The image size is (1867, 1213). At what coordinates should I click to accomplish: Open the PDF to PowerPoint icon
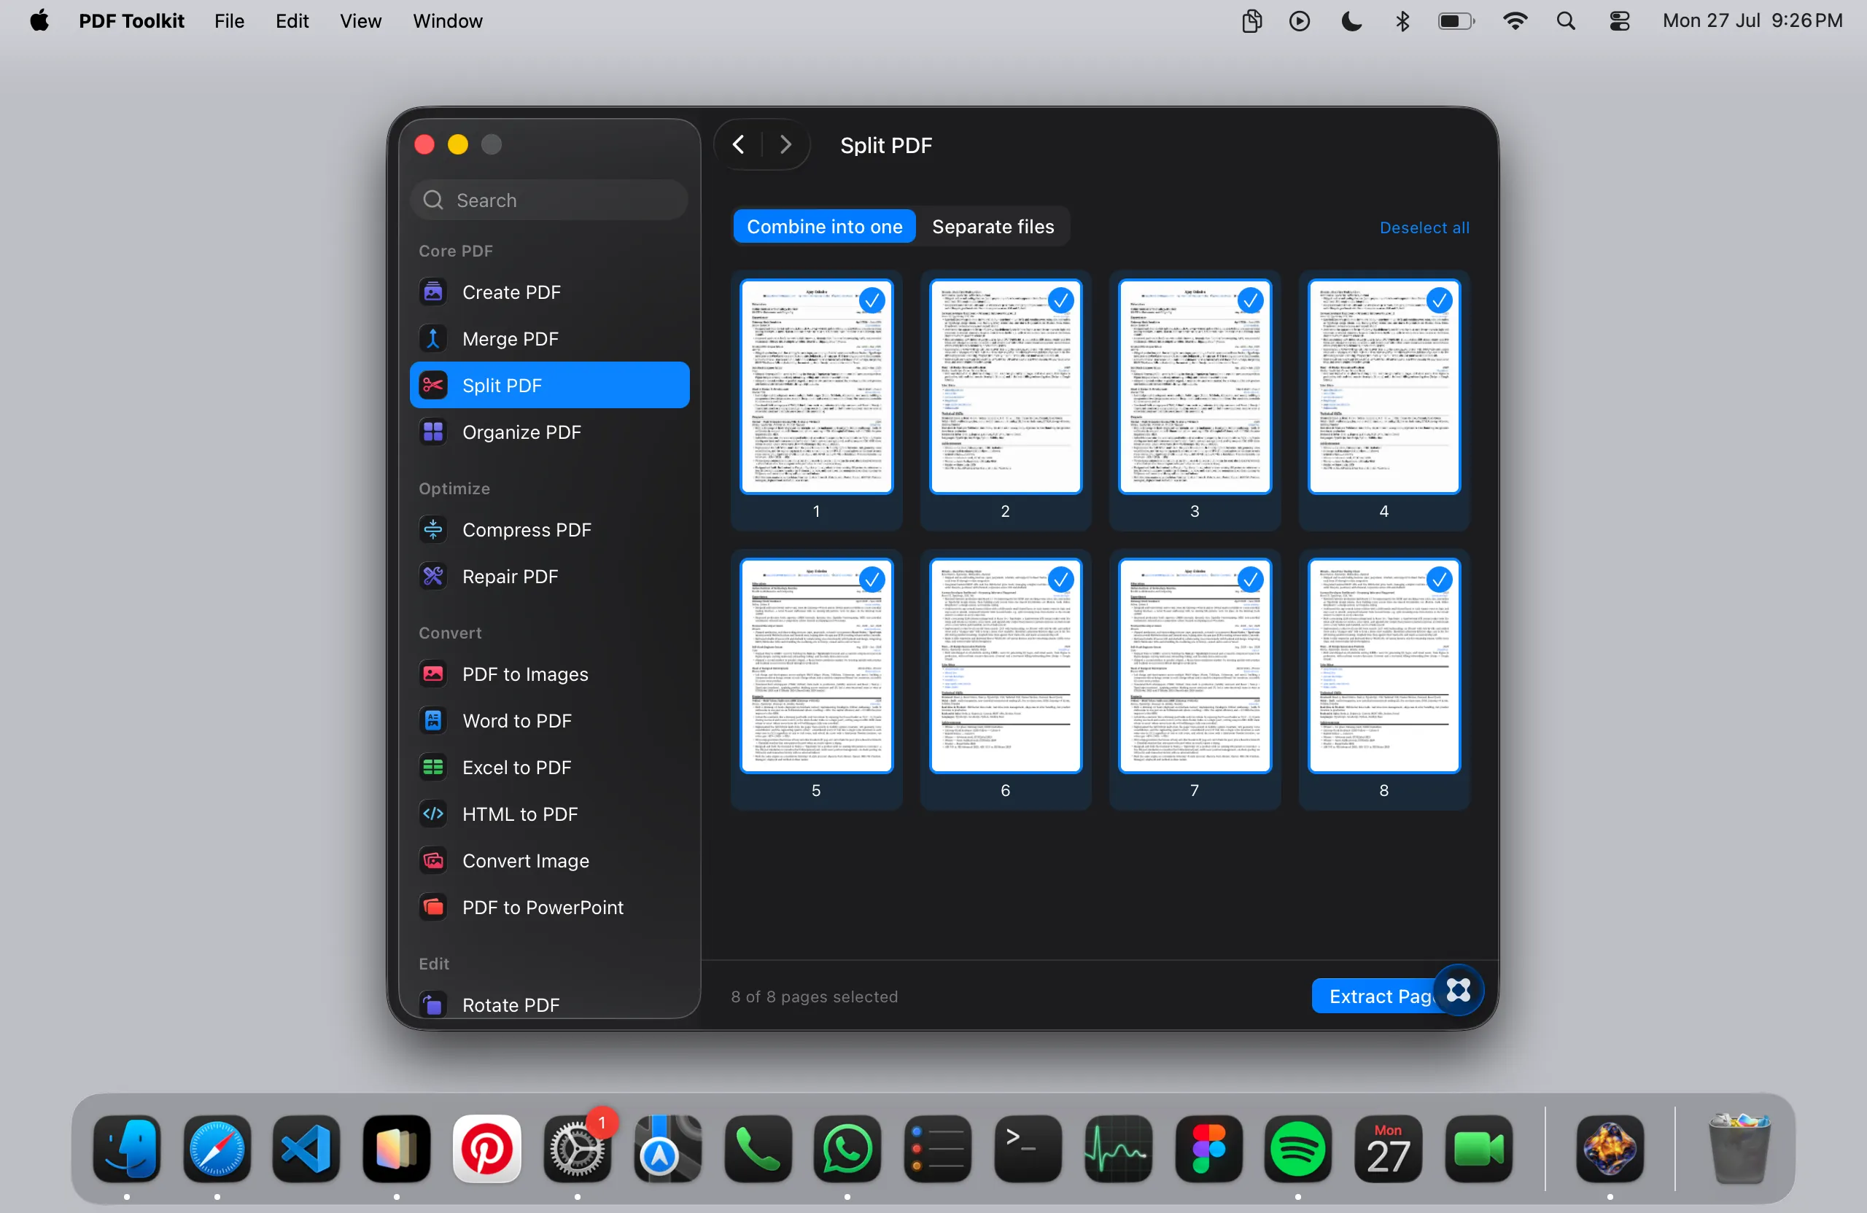click(433, 908)
